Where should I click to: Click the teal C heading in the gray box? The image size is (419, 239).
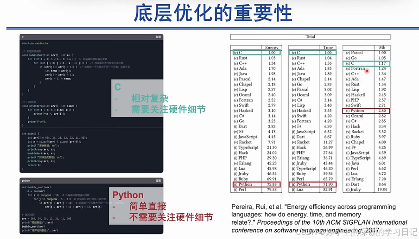(x=118, y=87)
